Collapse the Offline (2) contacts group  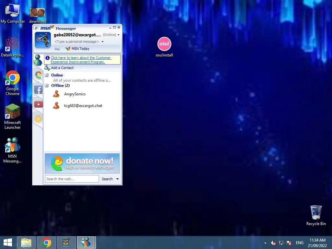47,86
